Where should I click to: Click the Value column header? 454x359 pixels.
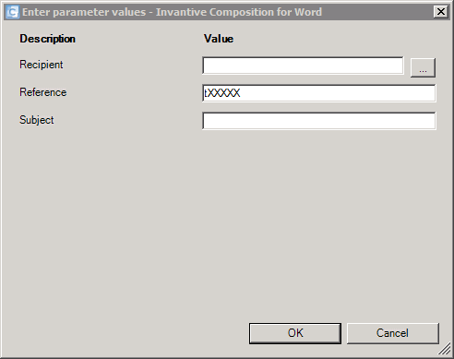(219, 39)
